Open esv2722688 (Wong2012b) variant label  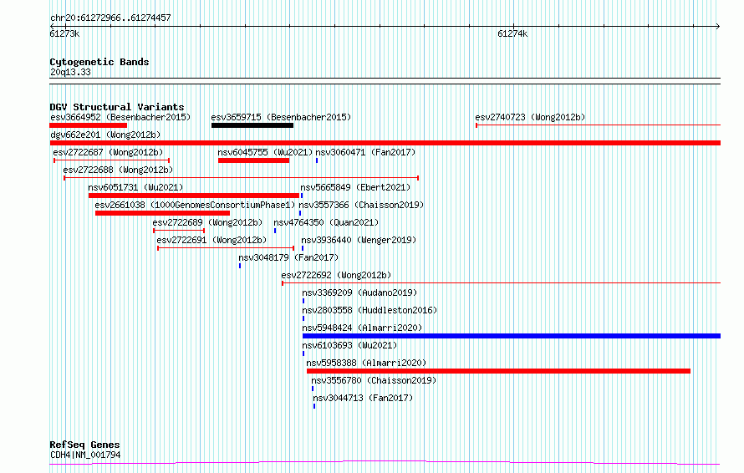click(118, 170)
